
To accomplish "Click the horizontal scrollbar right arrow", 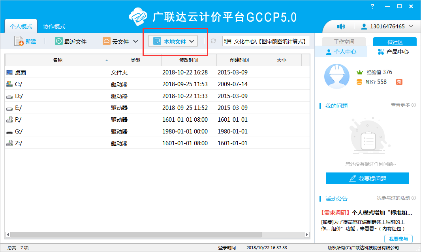I will coord(306,235).
